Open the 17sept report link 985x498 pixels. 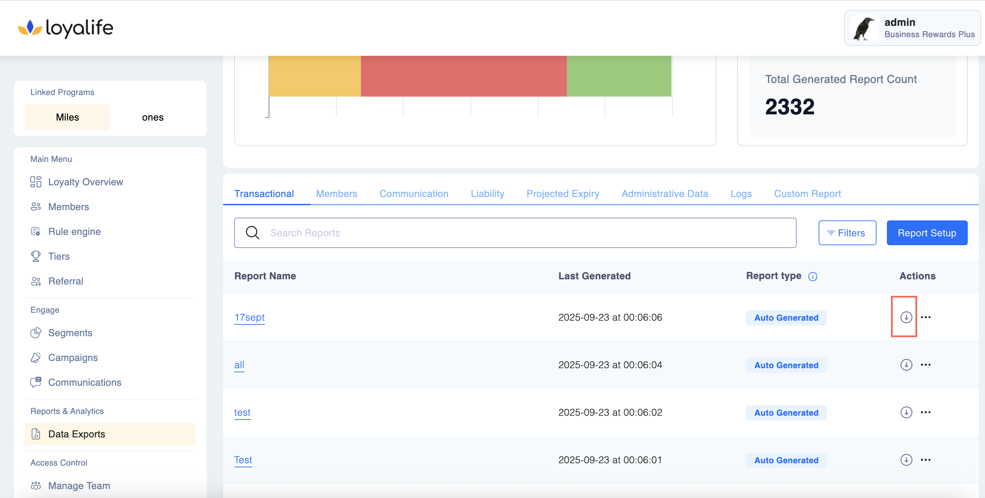point(249,317)
